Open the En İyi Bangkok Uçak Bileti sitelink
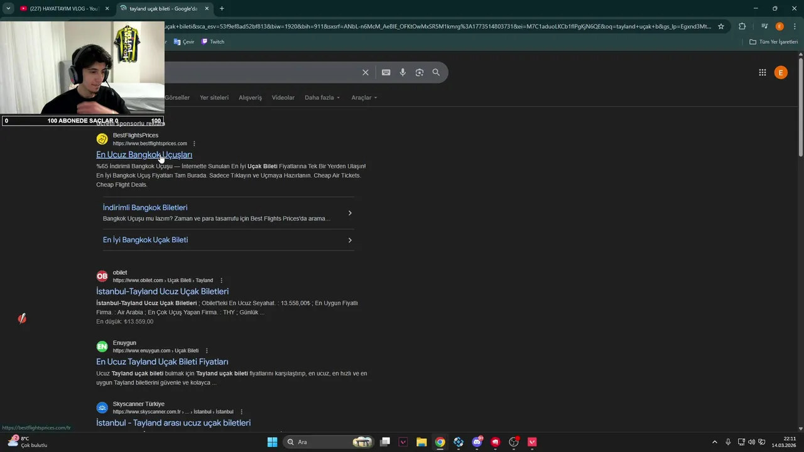804x452 pixels. tap(145, 240)
